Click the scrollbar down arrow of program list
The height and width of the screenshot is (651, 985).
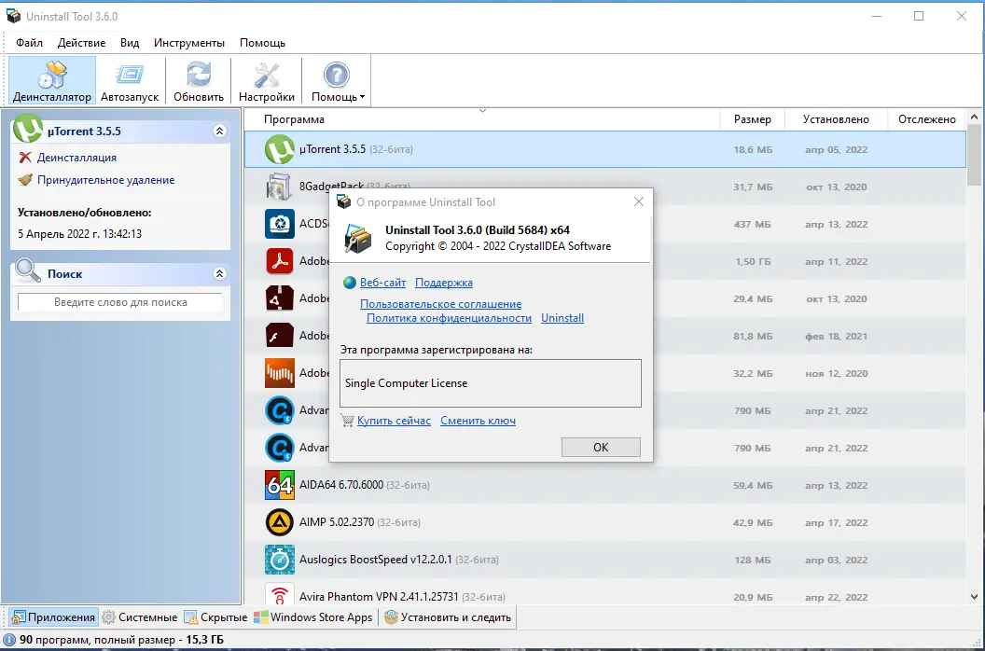tap(975, 597)
